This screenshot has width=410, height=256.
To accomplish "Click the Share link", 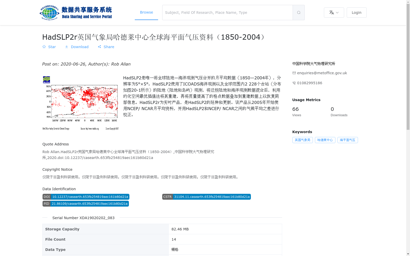I will pos(106,47).
